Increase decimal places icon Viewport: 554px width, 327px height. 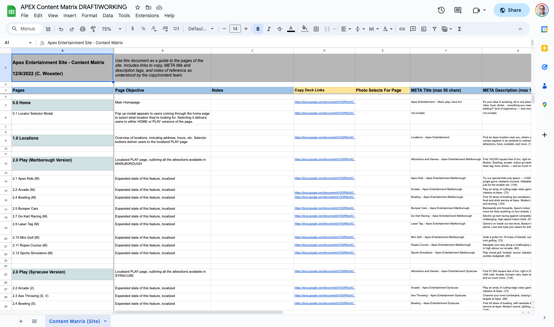(x=165, y=29)
